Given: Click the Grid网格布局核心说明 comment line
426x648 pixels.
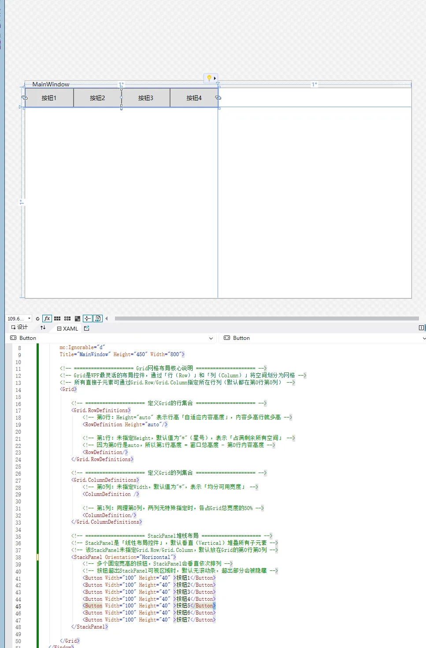Looking at the screenshot, I should [x=163, y=368].
